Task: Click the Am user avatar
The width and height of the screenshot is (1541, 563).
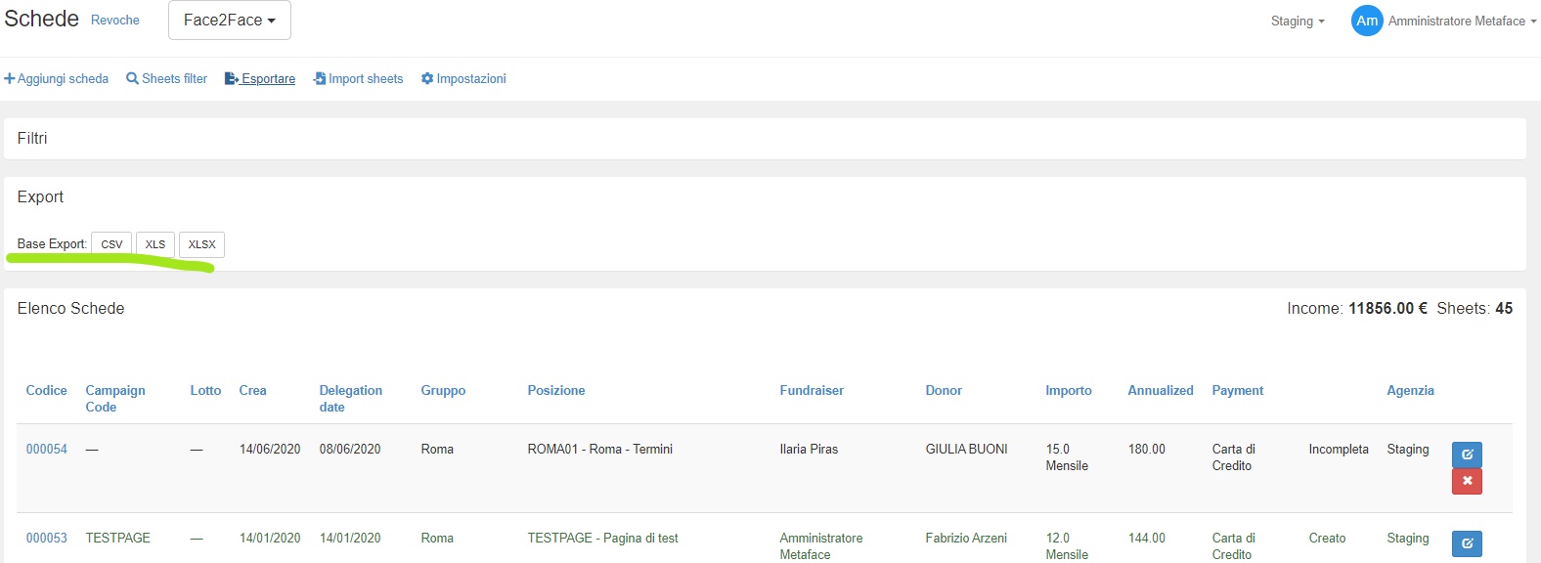Action: pyautogui.click(x=1366, y=21)
